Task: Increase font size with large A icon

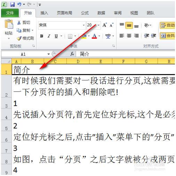Action: tap(105, 25)
